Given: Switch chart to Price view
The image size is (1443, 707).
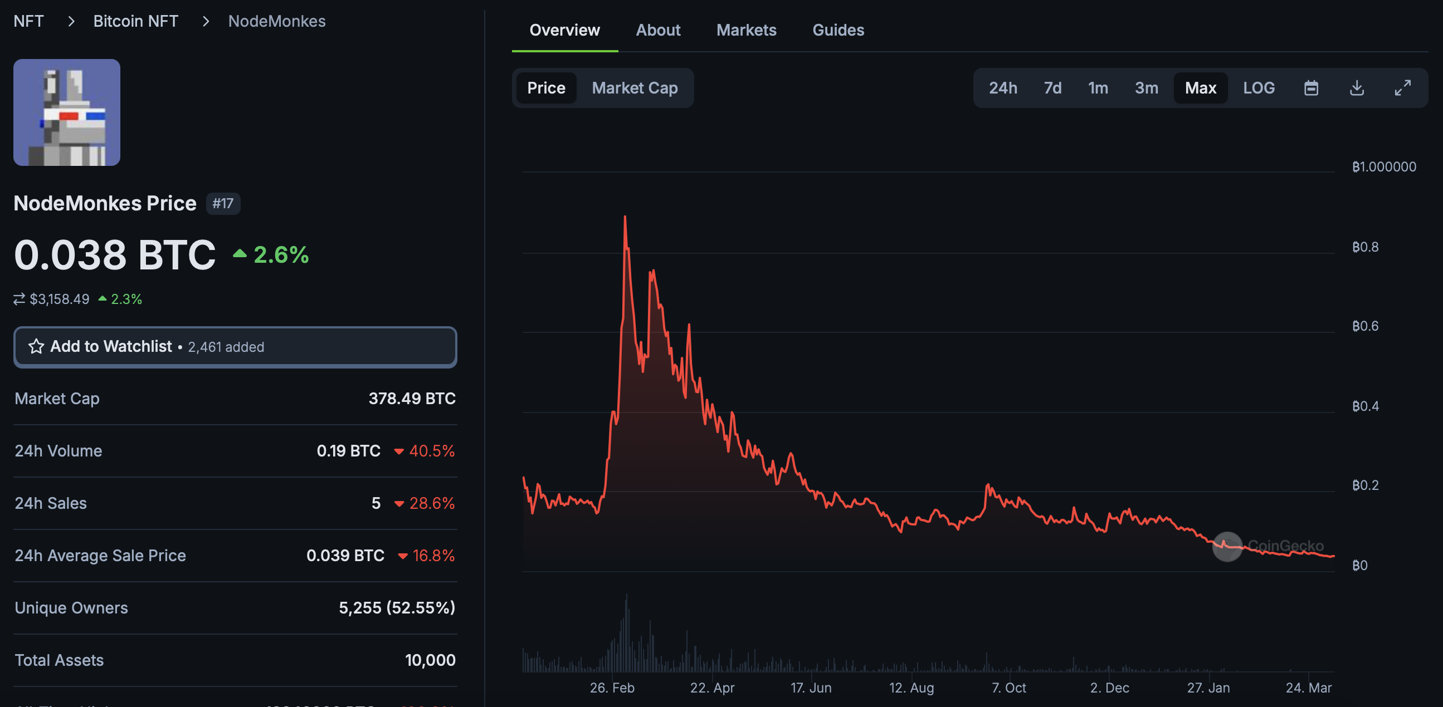Looking at the screenshot, I should point(546,88).
